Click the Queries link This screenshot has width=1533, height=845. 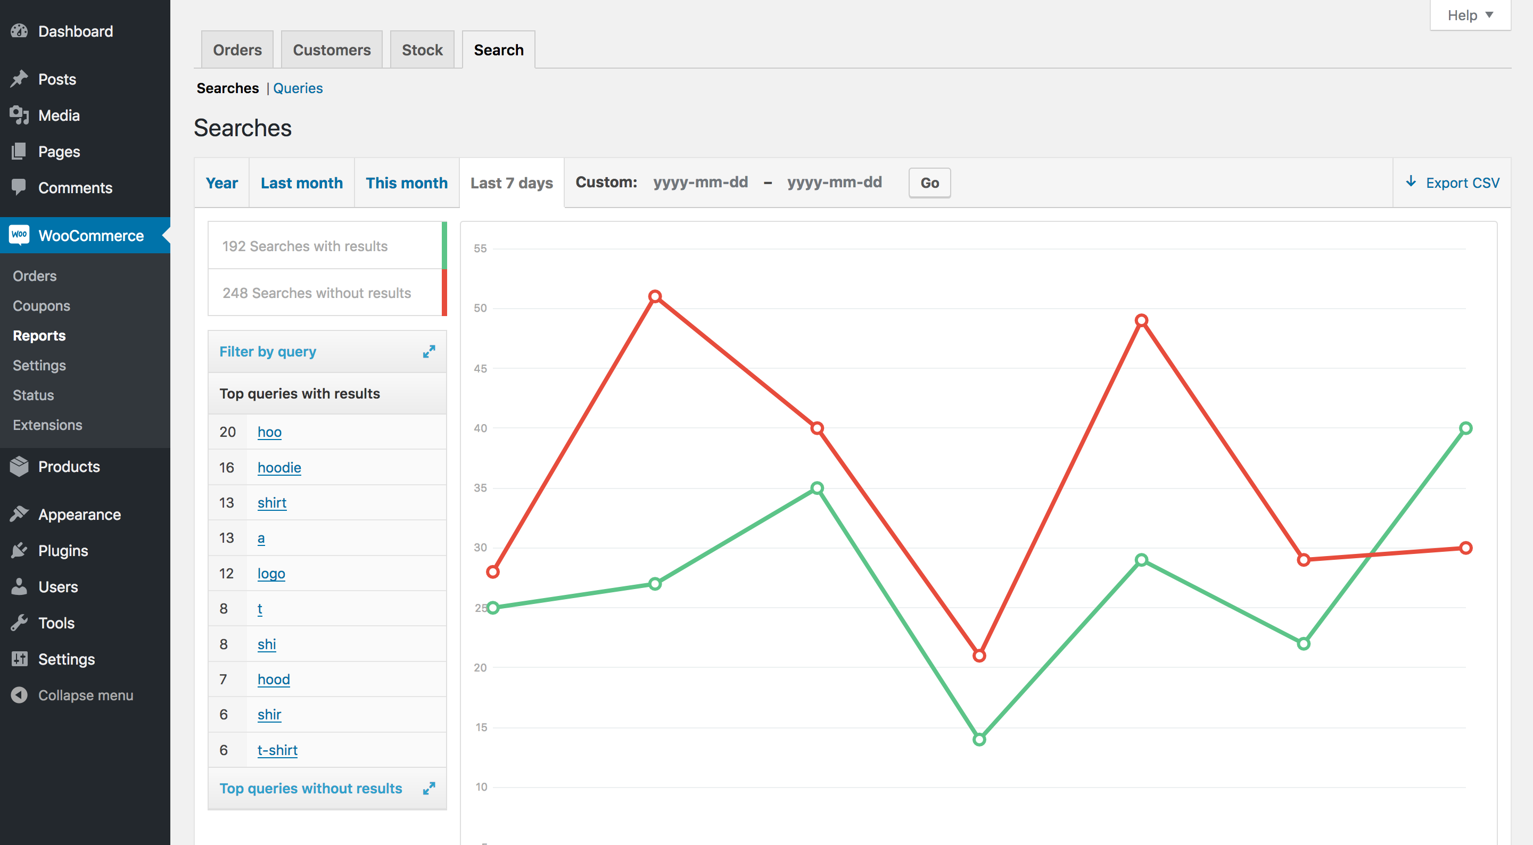[299, 87]
